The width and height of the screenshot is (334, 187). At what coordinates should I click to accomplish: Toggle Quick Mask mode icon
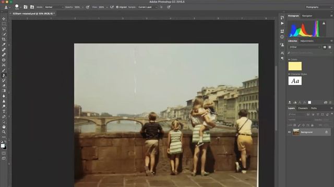(x=4, y=153)
